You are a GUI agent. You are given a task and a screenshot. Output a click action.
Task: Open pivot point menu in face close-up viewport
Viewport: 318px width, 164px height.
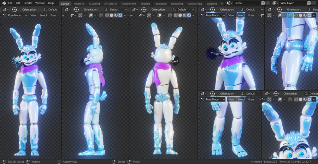pyautogui.click(x=212, y=10)
